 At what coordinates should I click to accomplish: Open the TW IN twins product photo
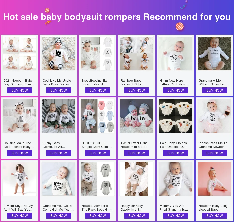coord(137,116)
